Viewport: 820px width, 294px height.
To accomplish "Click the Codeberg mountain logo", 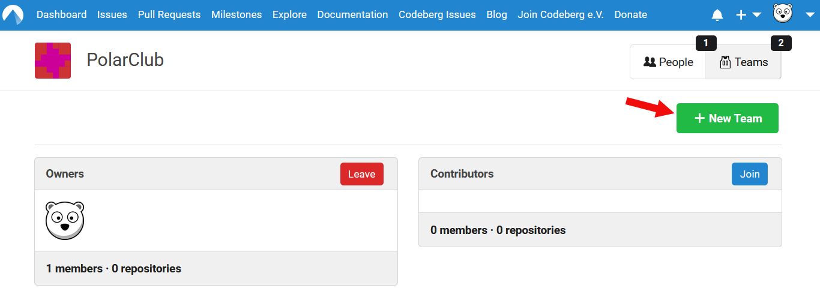I will point(13,15).
